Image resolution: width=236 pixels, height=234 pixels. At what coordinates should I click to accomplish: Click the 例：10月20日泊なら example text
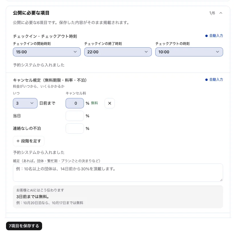[x=50, y=203]
